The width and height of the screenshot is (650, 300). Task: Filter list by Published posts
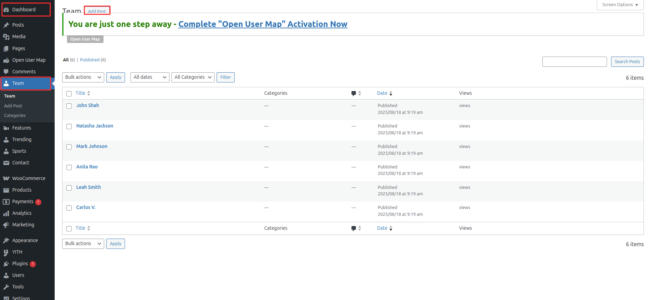click(x=90, y=60)
